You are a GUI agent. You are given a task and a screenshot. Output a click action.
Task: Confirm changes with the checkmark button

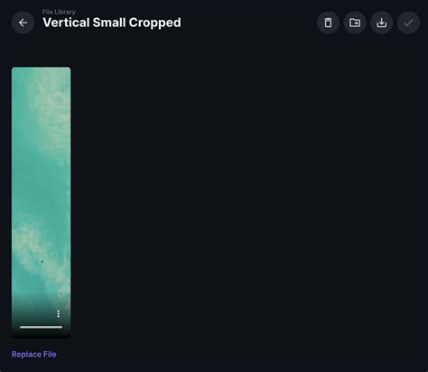click(x=408, y=23)
